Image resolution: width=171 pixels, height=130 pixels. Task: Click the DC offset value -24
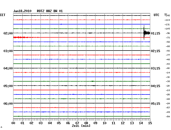[x=168, y=103]
